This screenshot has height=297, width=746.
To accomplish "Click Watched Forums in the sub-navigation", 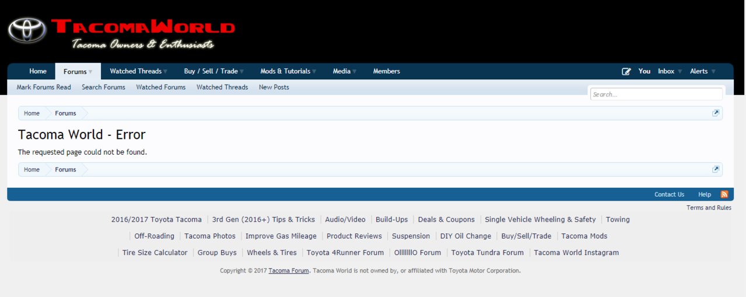I will click(161, 87).
